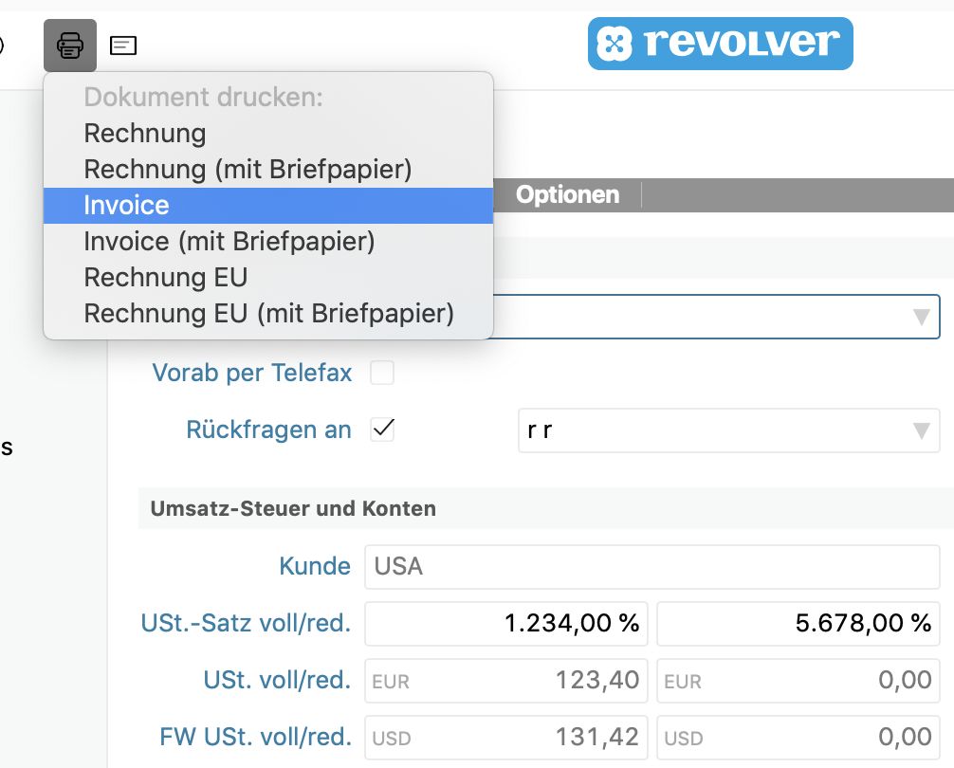Pick 'Invoice (mit Briefpapier)' from the menu

pyautogui.click(x=229, y=242)
